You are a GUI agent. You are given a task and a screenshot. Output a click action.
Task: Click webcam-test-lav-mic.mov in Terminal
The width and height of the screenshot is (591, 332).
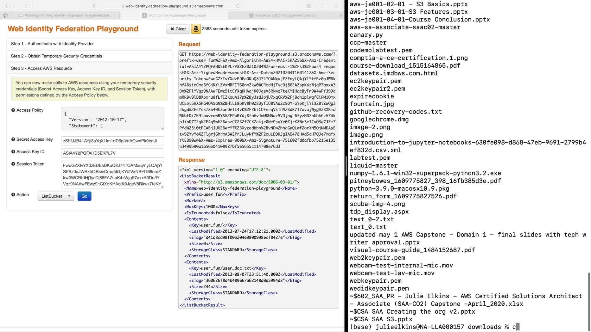point(392,273)
